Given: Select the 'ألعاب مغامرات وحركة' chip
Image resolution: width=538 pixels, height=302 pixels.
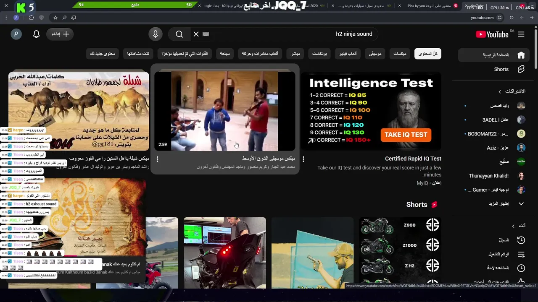Looking at the screenshot, I should [x=260, y=54].
